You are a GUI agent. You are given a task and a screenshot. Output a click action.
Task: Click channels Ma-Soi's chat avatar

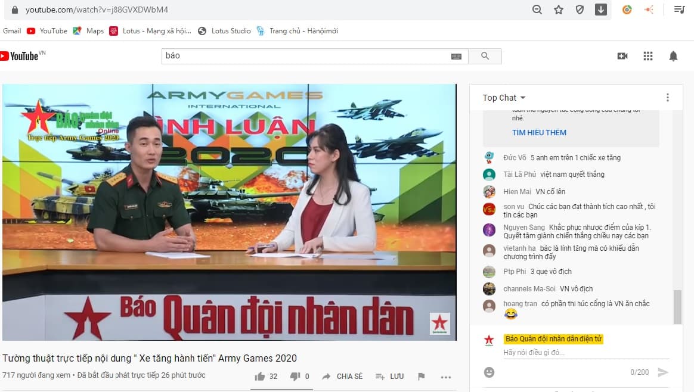(x=489, y=289)
